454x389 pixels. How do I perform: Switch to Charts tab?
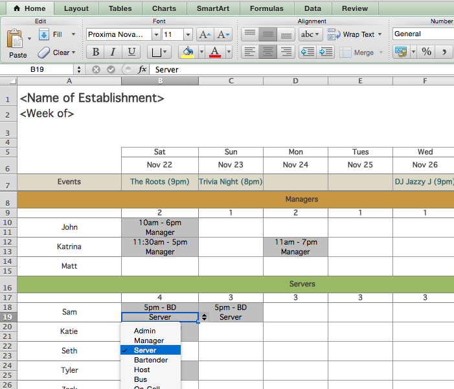[164, 8]
